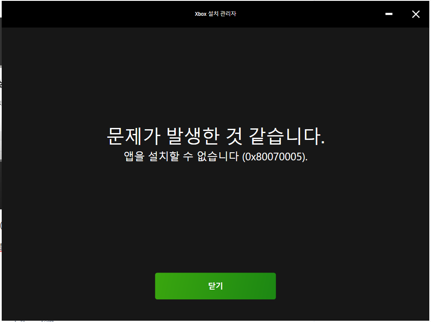431x322 pixels.
Task: Click the error code (0x80070005)
Action: pos(275,157)
